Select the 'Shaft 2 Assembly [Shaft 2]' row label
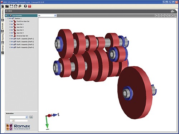 [25, 42]
